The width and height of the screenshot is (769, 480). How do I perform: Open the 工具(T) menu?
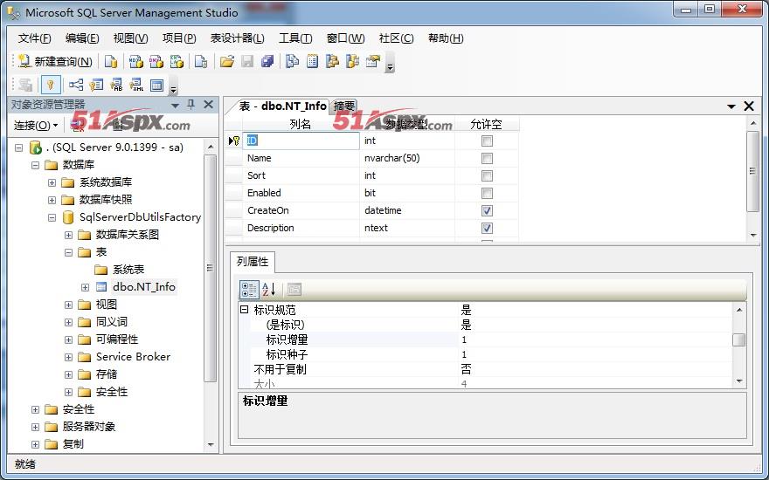coord(295,38)
